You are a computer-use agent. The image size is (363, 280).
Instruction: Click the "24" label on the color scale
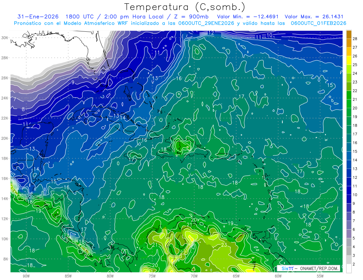click(355, 73)
